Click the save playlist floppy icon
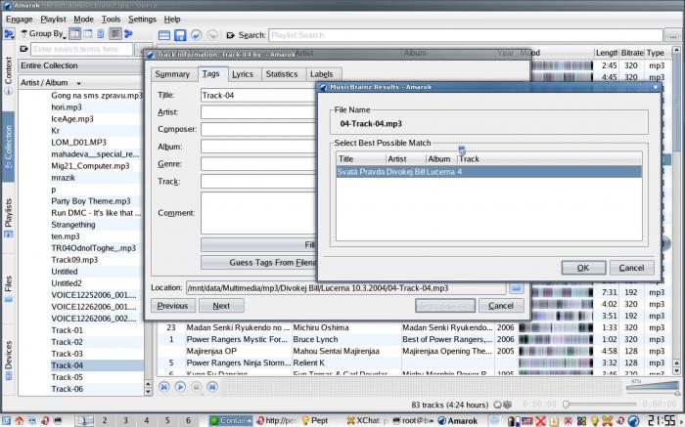The width and height of the screenshot is (685, 427). click(x=180, y=35)
